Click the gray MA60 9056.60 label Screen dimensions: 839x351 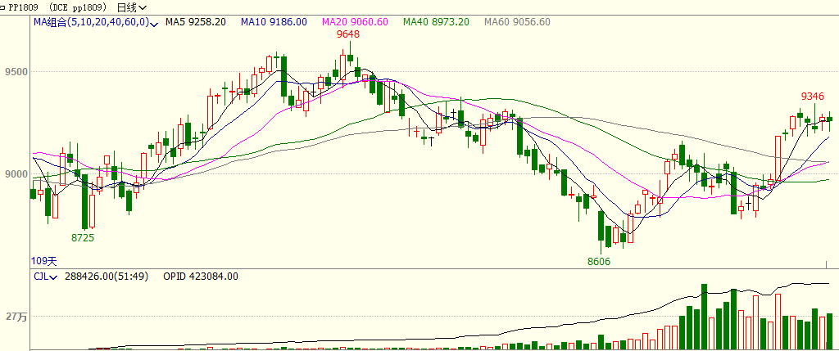[x=516, y=22]
